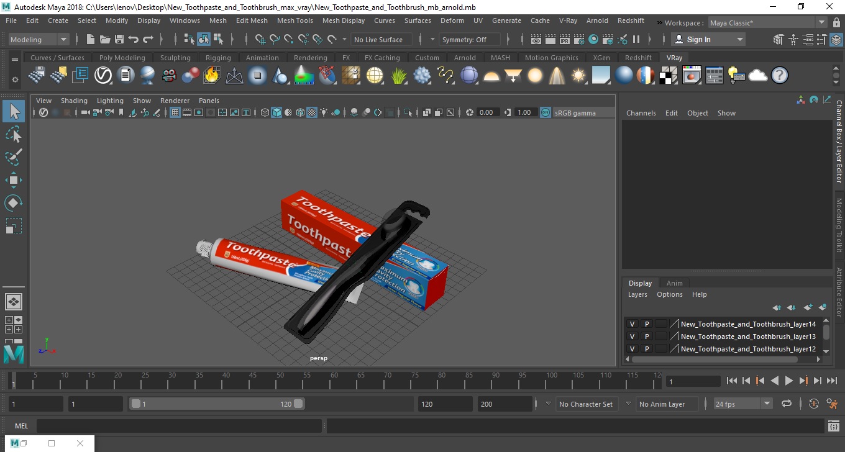Activate the Rotate tool
Viewport: 845px width, 452px height.
point(14,203)
